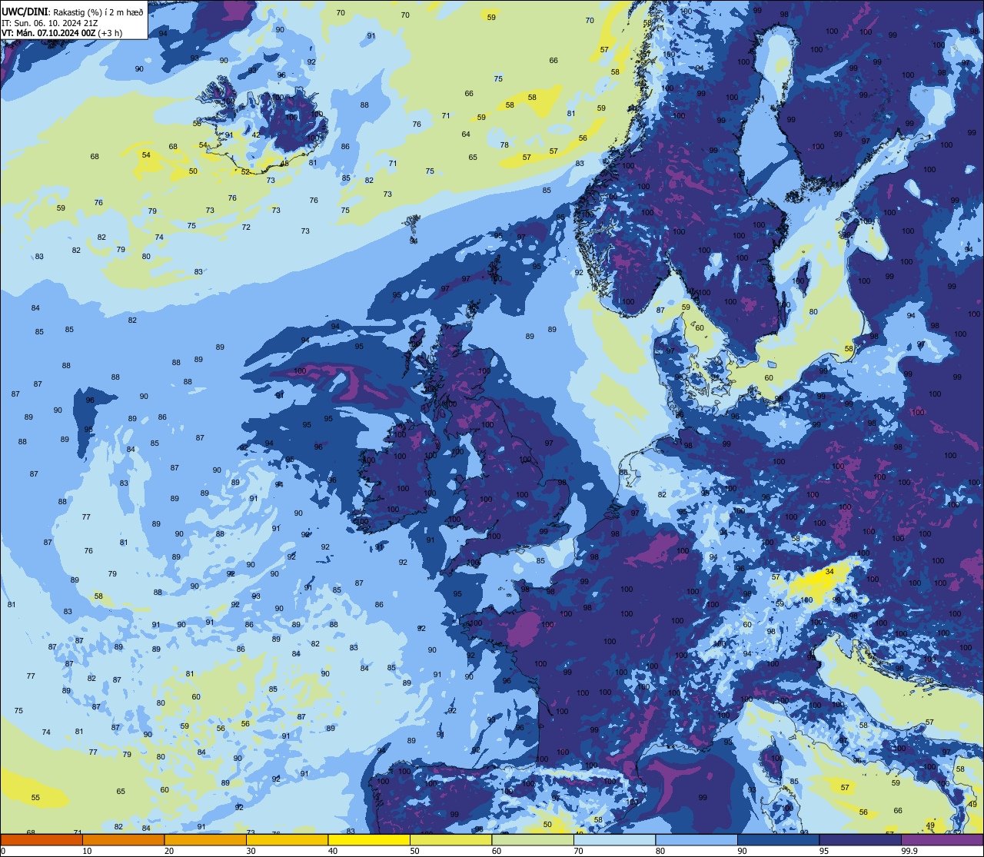Viewport: 984px width, 857px height.
Task: Click the dark orange 0–10 legend swatch
Action: [x=42, y=839]
